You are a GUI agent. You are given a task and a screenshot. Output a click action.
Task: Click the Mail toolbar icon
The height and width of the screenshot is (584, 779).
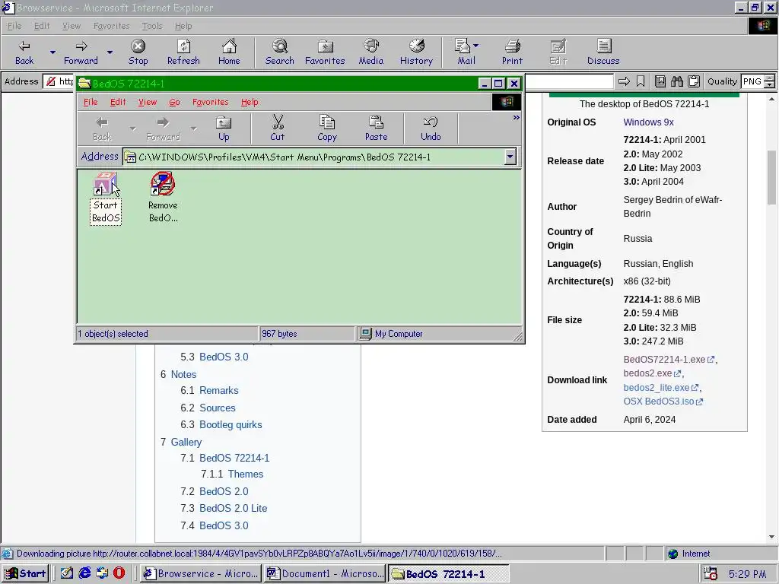click(x=463, y=52)
